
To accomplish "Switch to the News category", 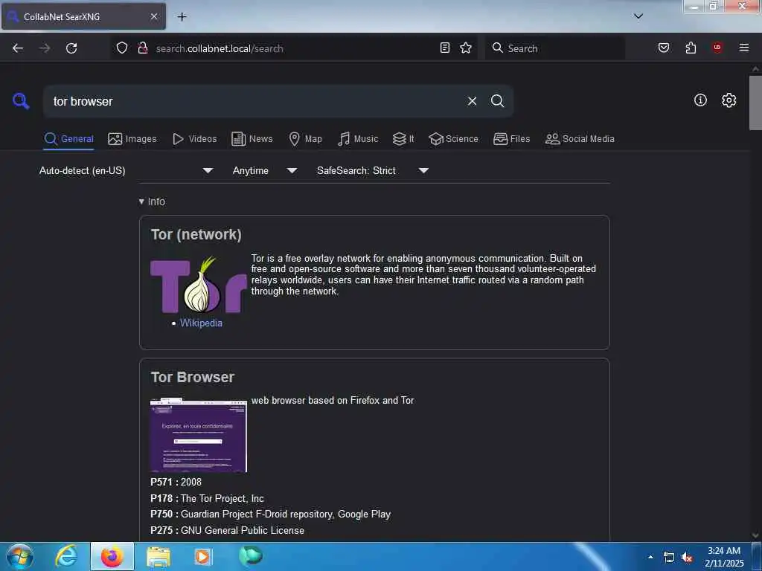I will 252,139.
